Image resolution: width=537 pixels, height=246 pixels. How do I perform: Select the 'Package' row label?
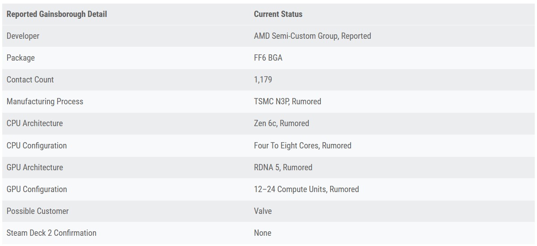point(21,58)
